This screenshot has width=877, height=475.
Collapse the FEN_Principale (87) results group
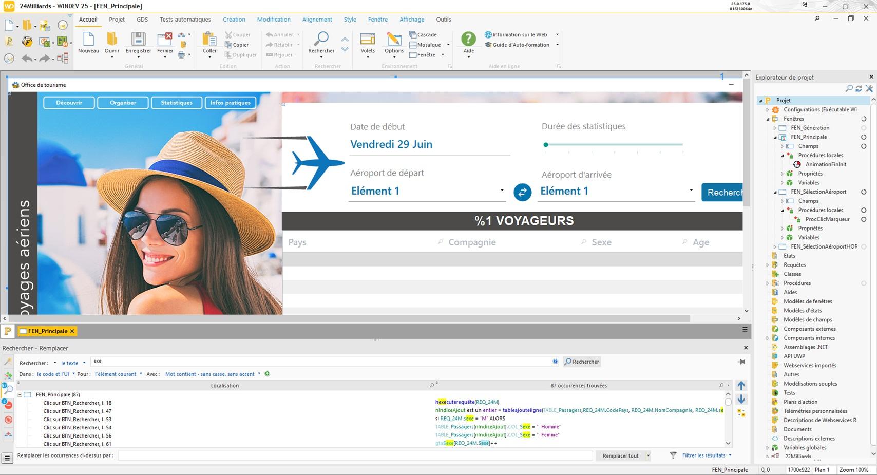tap(20, 395)
